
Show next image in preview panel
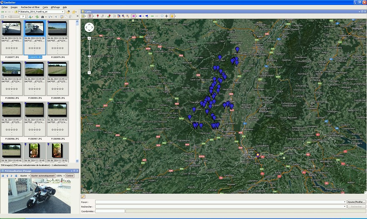pyautogui.click(x=12, y=176)
